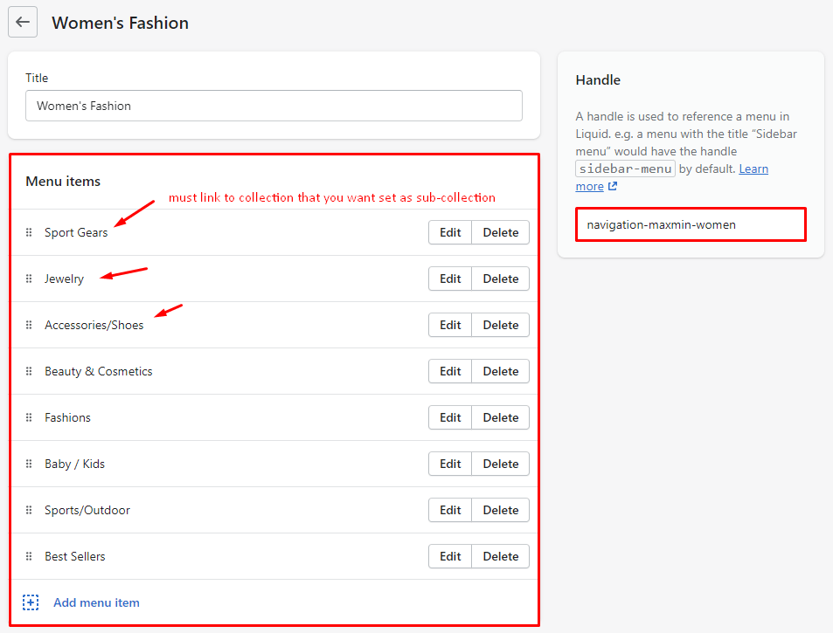833x633 pixels.
Task: Edit the Sport Gears menu item
Action: coord(450,232)
